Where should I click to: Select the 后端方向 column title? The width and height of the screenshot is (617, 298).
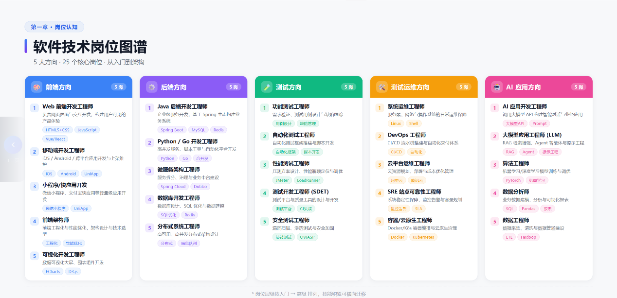(x=174, y=88)
